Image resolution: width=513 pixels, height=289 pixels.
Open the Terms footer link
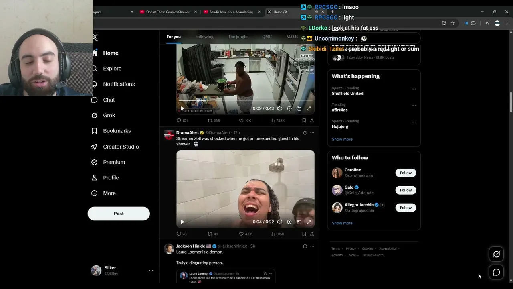(335, 249)
